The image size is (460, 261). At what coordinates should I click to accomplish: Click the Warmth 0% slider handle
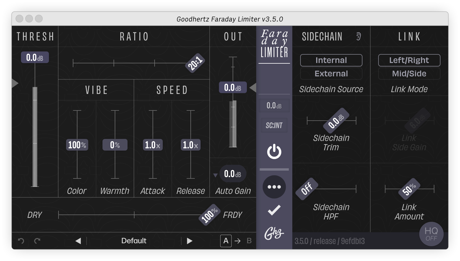pos(115,145)
